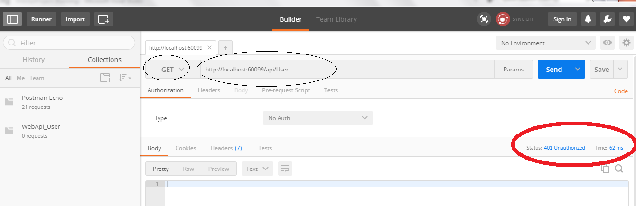Click Postman Echo folder icon
The width and height of the screenshot is (636, 223).
9,102
